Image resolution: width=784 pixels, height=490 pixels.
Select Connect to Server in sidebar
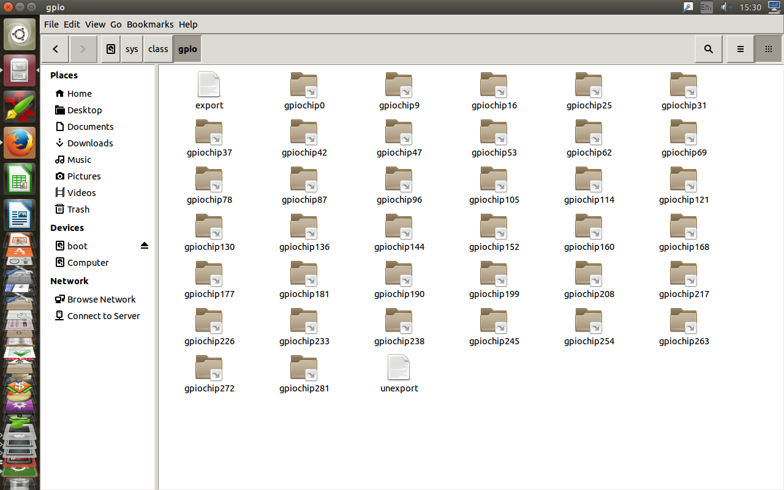click(104, 315)
